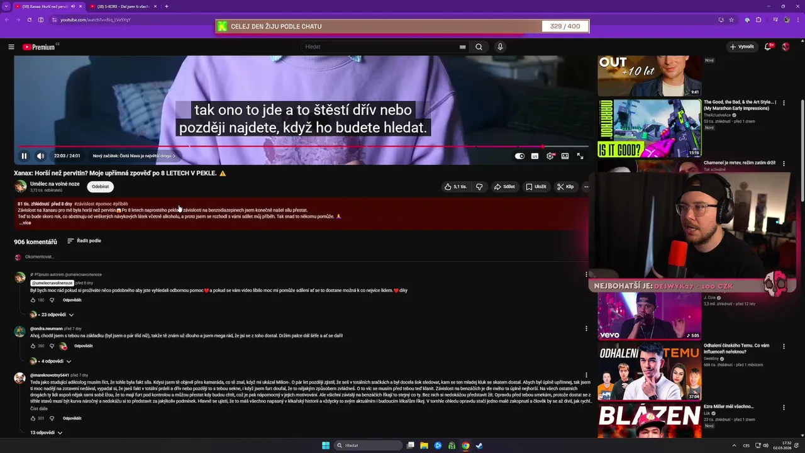Open a new browser tab
The width and height of the screenshot is (805, 453).
(166, 6)
